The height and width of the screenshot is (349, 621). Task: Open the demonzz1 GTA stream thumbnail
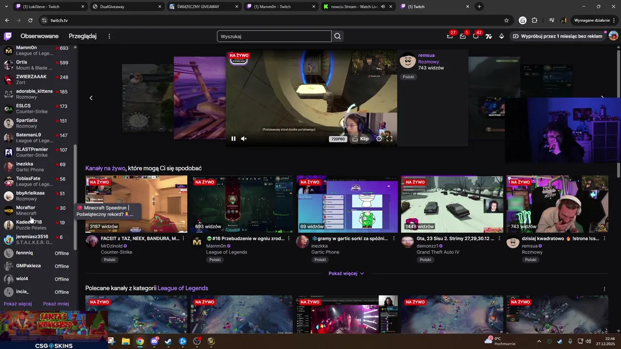point(452,204)
